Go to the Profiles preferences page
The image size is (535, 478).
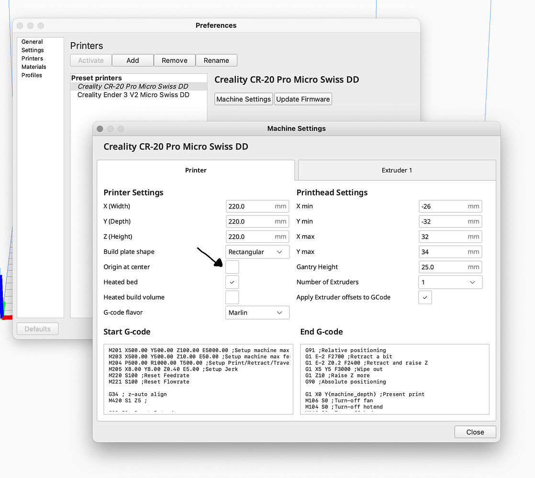32,75
